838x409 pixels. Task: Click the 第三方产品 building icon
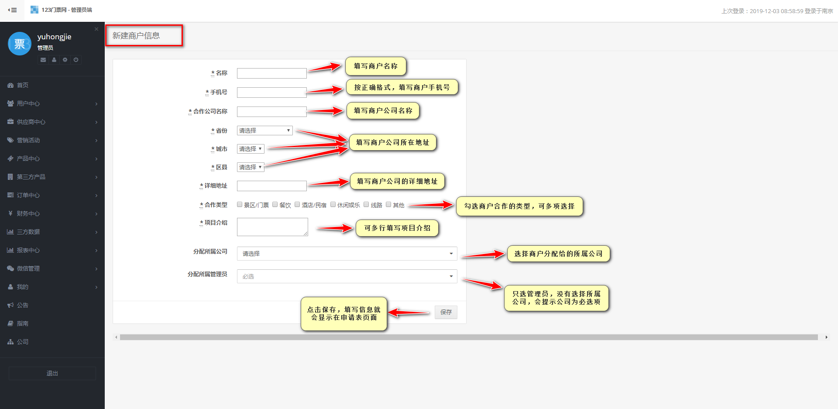click(x=10, y=177)
